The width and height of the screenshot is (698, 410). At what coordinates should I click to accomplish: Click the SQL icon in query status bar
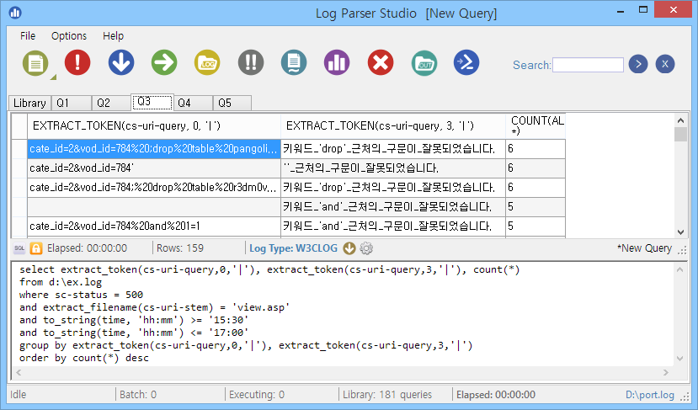point(19,248)
